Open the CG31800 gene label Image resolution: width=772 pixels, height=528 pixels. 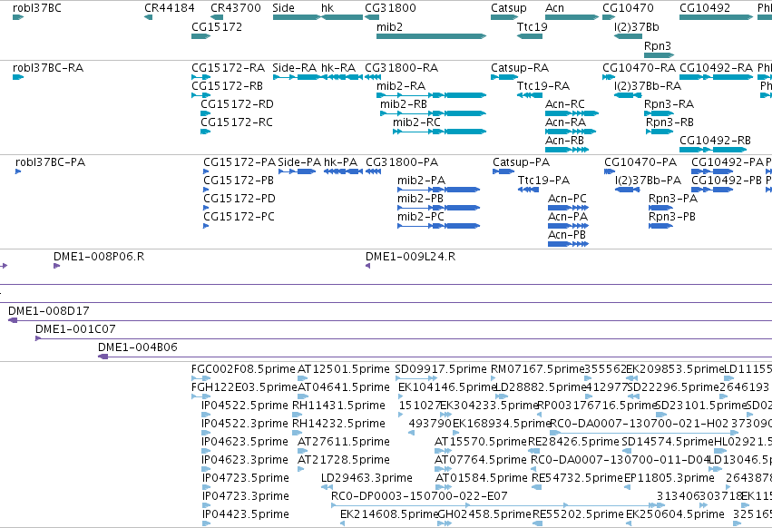coord(390,8)
